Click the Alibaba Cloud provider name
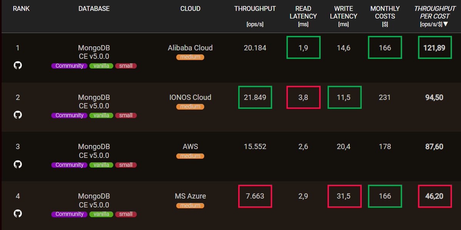The height and width of the screenshot is (230, 461). pos(190,48)
